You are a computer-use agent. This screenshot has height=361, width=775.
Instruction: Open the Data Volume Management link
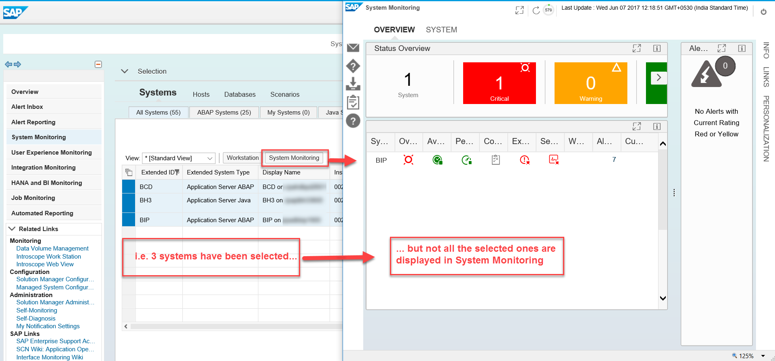coord(52,248)
